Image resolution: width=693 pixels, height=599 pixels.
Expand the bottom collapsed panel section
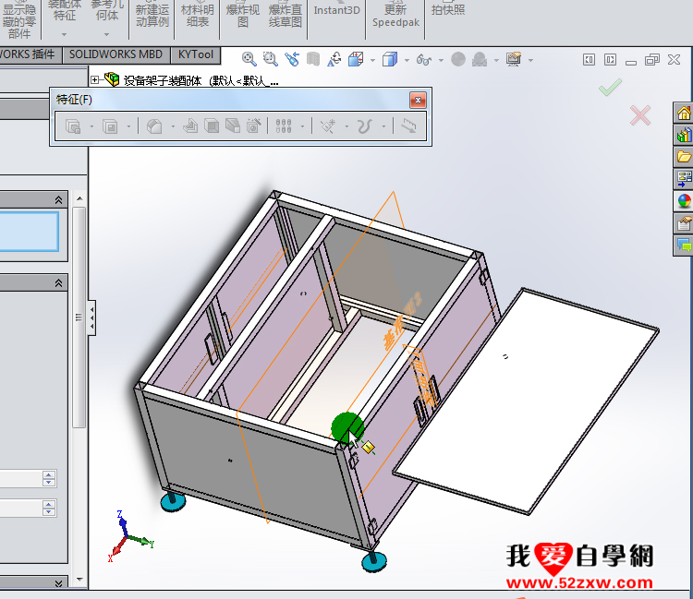(x=59, y=582)
